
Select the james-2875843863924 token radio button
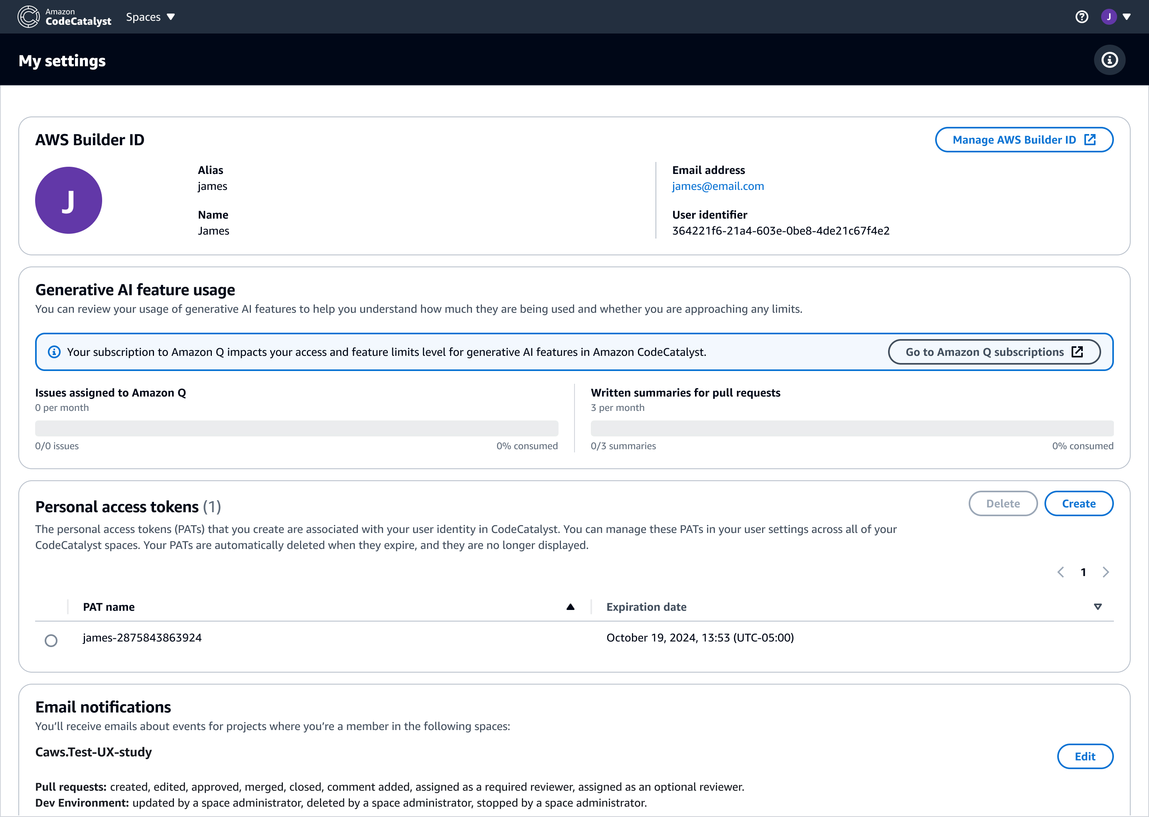click(x=51, y=640)
